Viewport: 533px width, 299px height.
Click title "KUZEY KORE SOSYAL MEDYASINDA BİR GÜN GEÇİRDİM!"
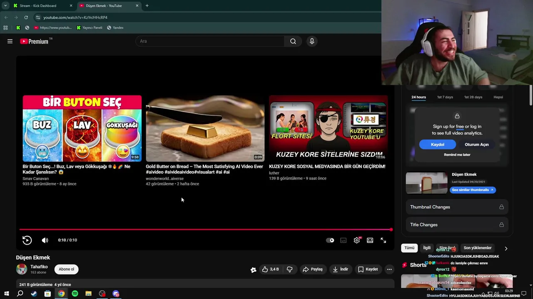tap(327, 167)
